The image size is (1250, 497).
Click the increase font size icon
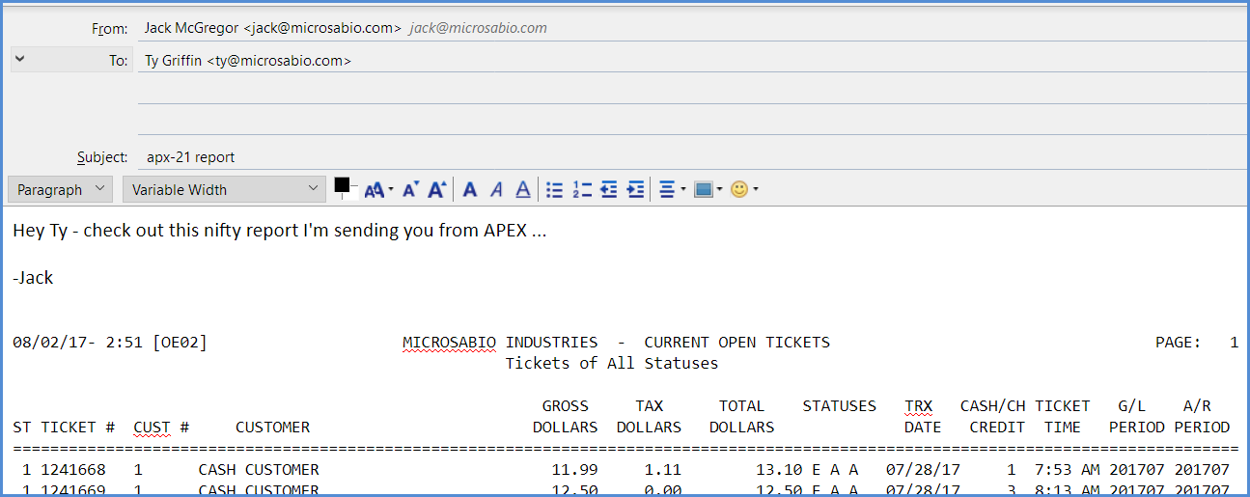[436, 190]
